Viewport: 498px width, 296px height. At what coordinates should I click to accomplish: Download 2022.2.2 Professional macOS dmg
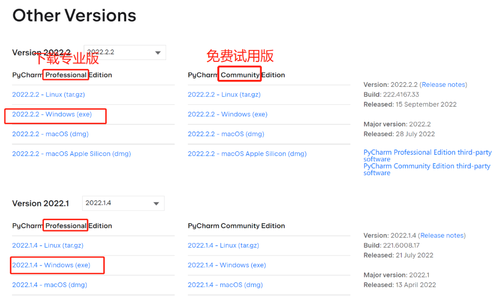50,134
